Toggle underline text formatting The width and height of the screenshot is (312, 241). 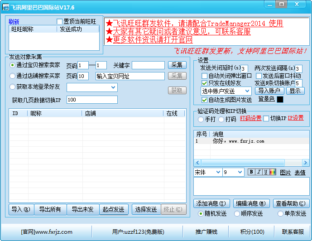tap(266, 172)
